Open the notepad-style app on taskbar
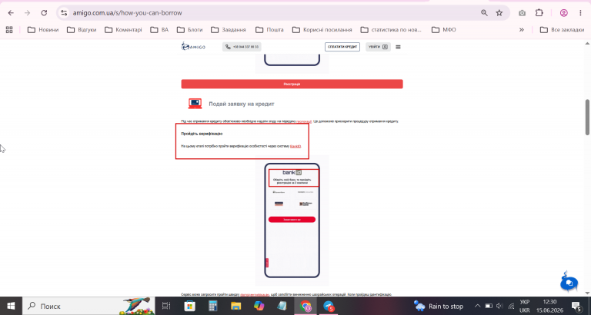The image size is (591, 315). [x=282, y=306]
